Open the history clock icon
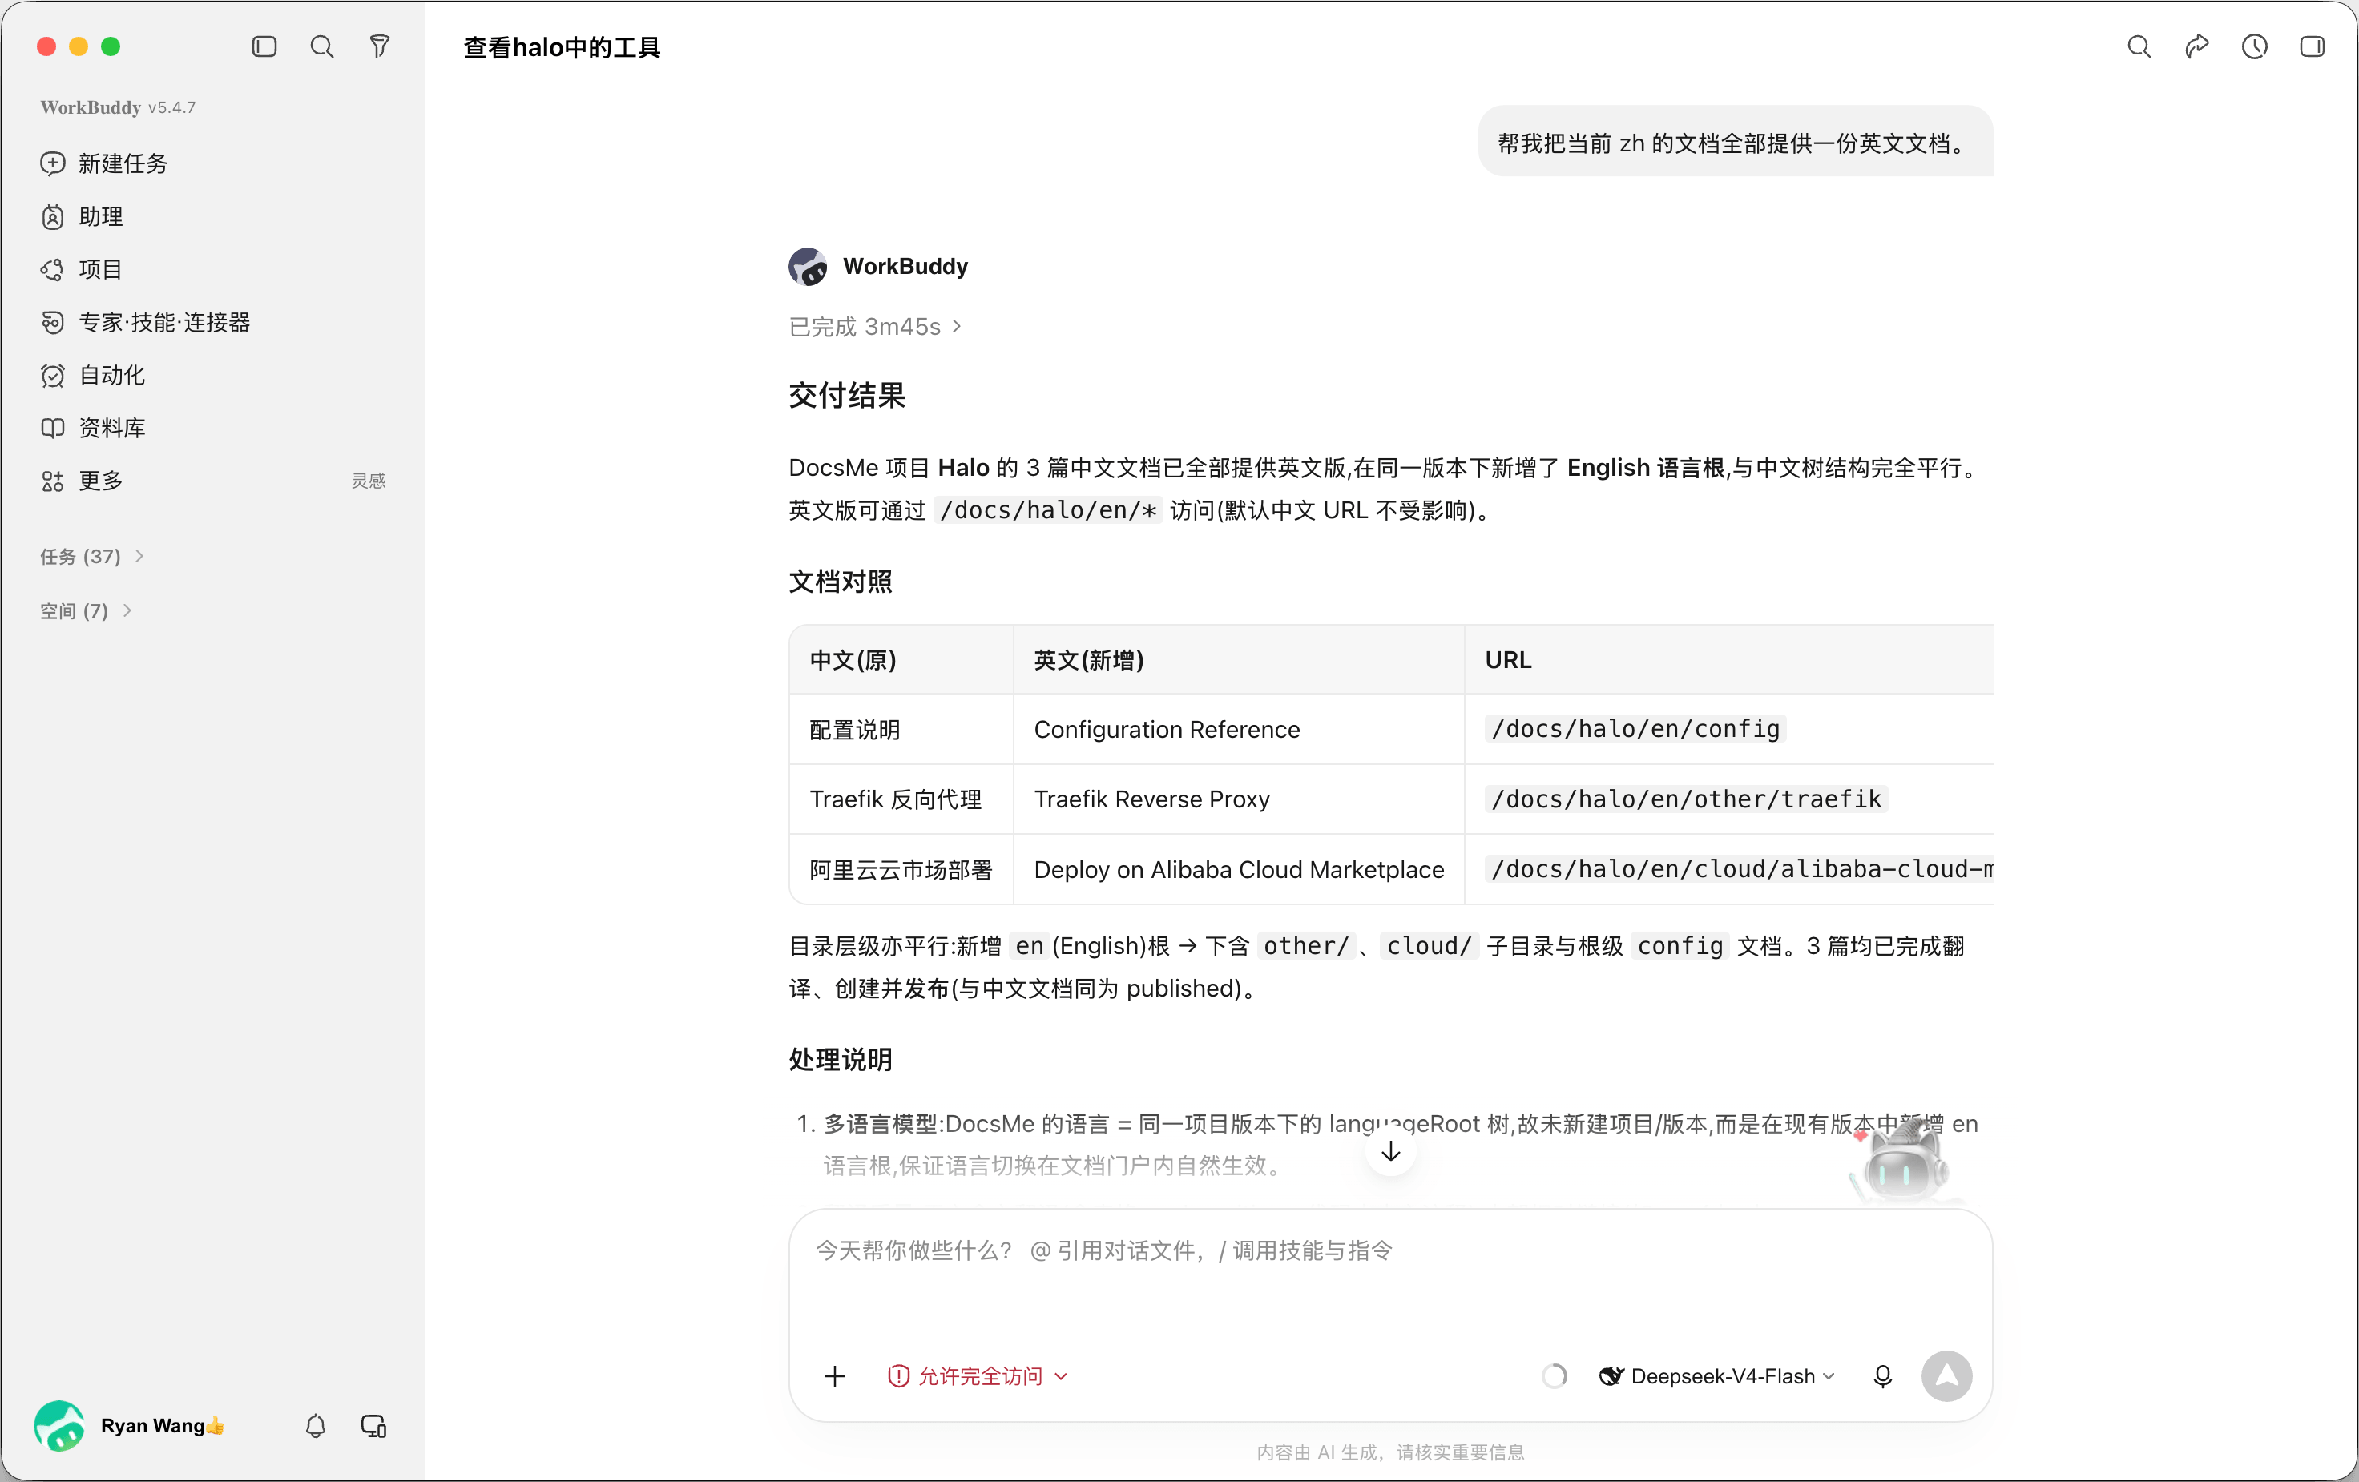 tap(2254, 47)
